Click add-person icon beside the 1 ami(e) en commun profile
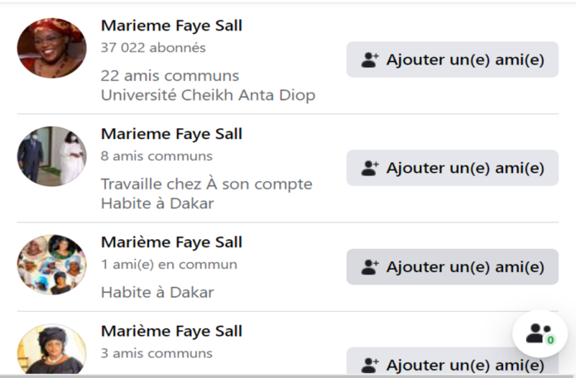The image size is (576, 378). pyautogui.click(x=370, y=267)
